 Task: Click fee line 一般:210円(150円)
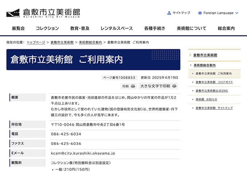pos(72,169)
